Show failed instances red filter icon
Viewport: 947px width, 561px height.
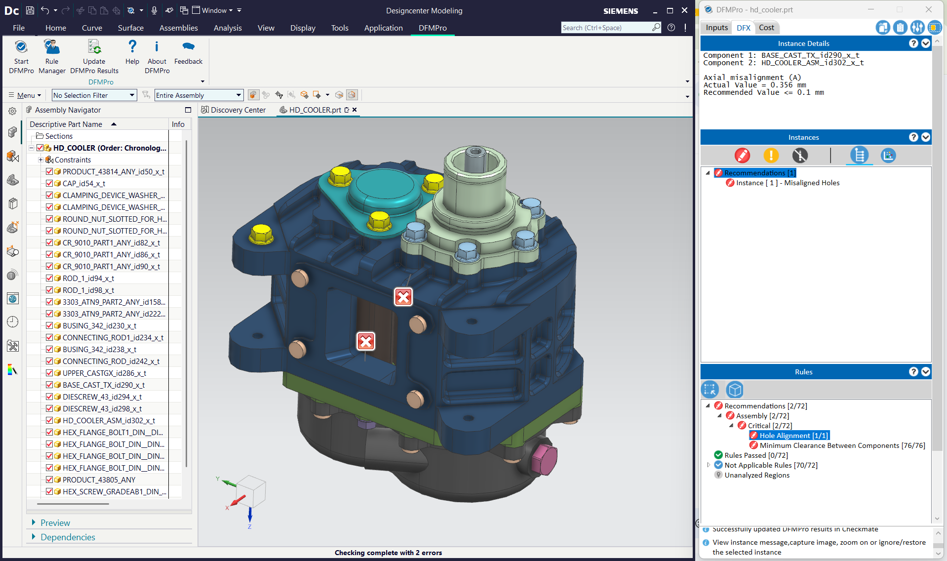click(742, 156)
